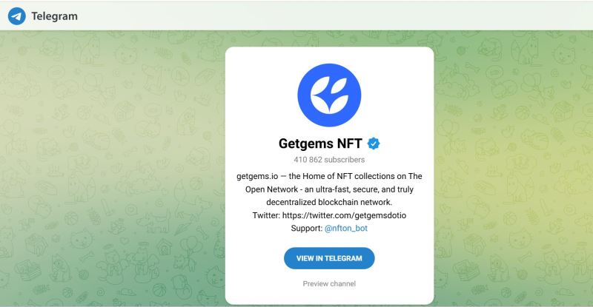Click the Telegram wordmark in the header

(x=54, y=16)
